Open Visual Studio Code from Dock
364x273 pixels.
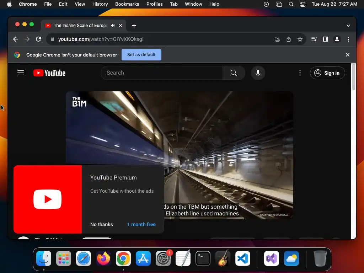point(243,258)
